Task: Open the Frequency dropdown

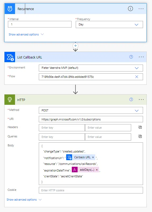Action: (109, 24)
